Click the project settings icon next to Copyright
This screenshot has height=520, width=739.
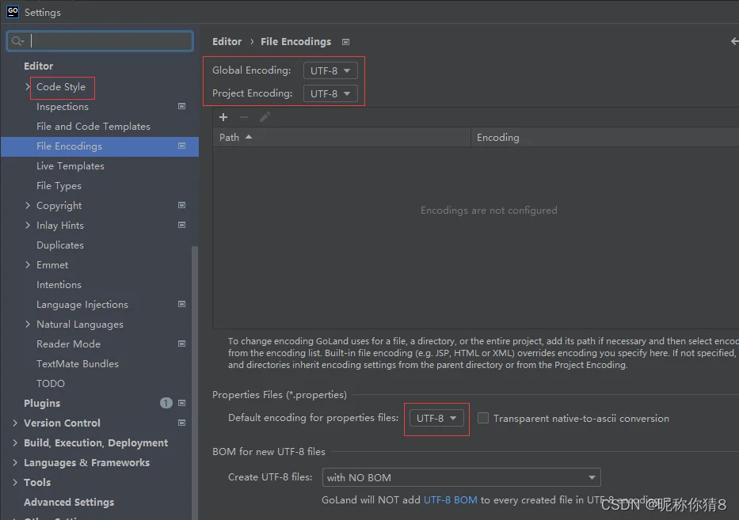(x=181, y=205)
